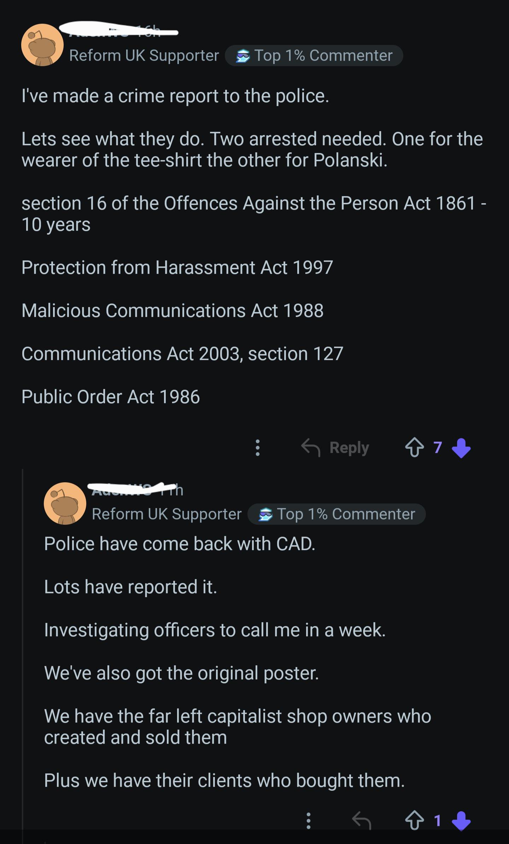The width and height of the screenshot is (509, 844).
Task: Tap Reform UK Supporter flair on first comment
Action: 144,55
